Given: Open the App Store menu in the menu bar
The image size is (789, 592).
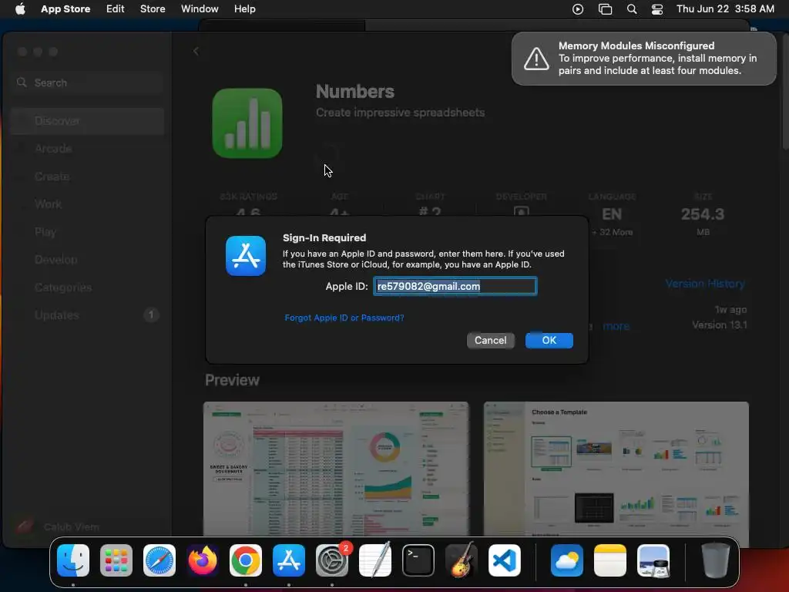Looking at the screenshot, I should pyautogui.click(x=65, y=8).
